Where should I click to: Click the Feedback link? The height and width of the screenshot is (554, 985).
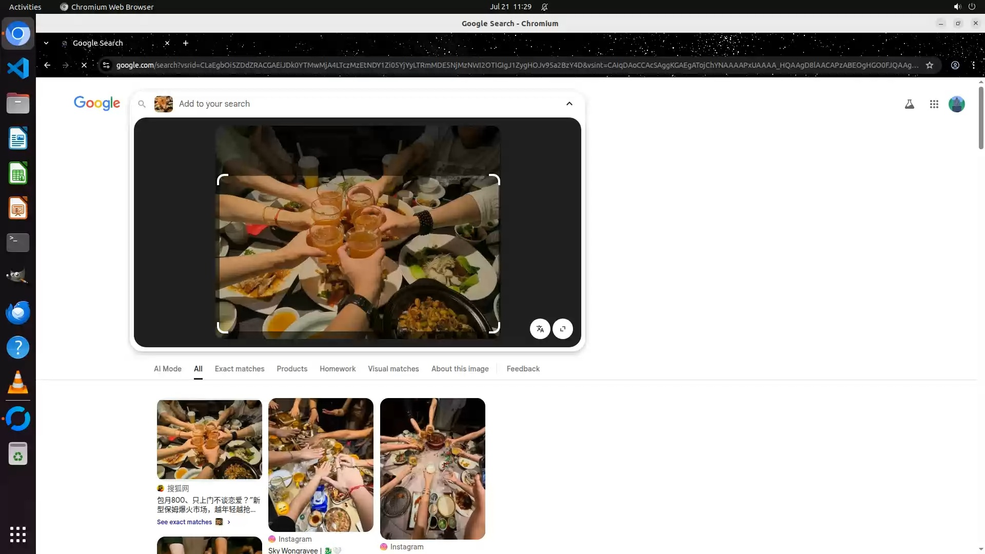pos(523,369)
